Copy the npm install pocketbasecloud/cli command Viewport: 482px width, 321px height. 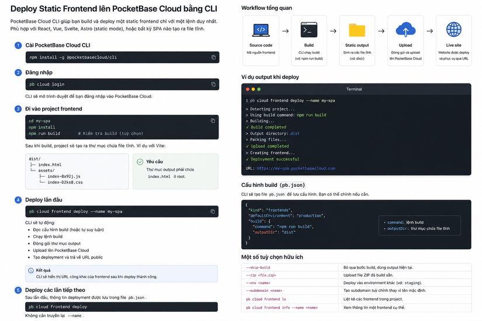coord(213,57)
